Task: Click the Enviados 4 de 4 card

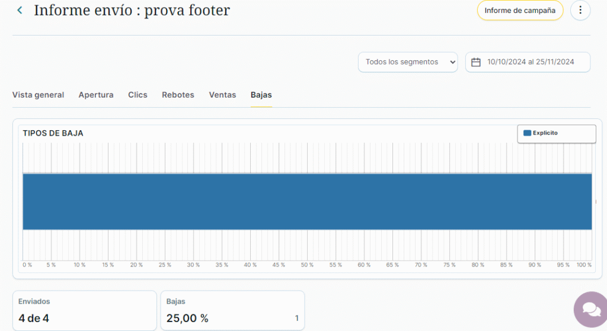Action: (84, 310)
